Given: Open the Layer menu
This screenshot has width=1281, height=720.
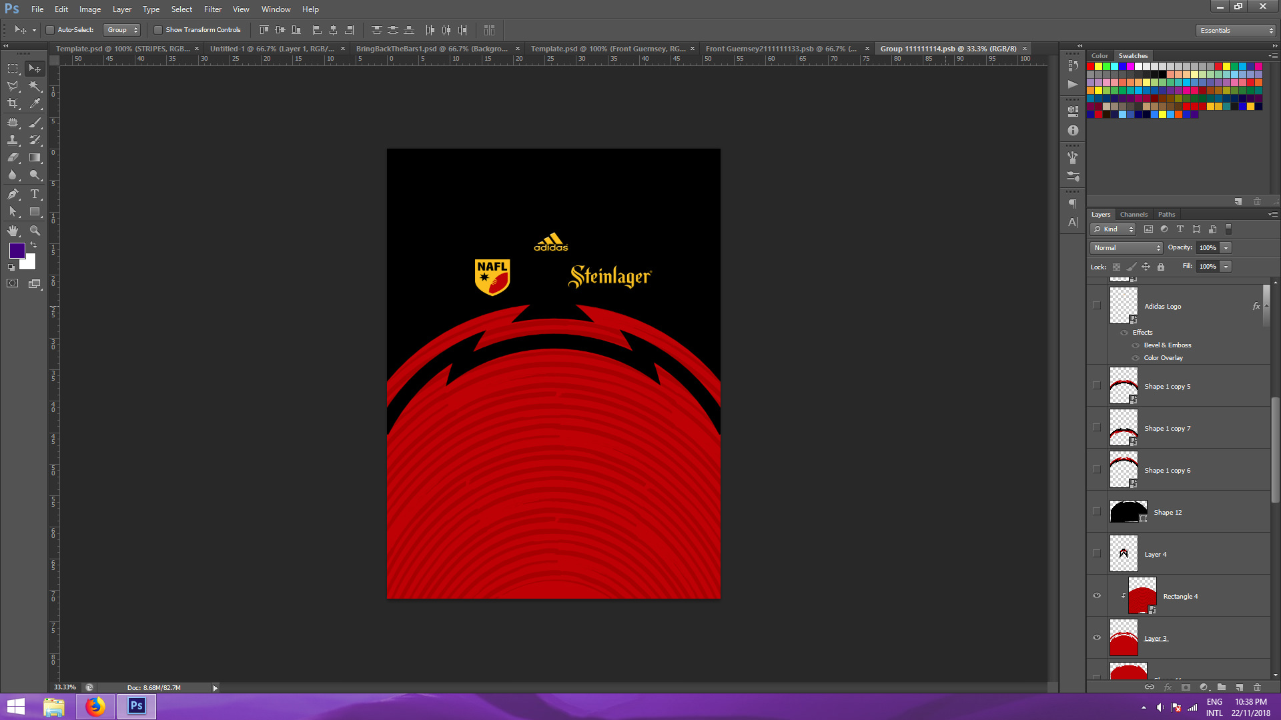Looking at the screenshot, I should pyautogui.click(x=122, y=9).
